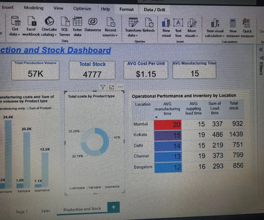
Task: Switch to the Modeling tab
Action: (x=34, y=8)
